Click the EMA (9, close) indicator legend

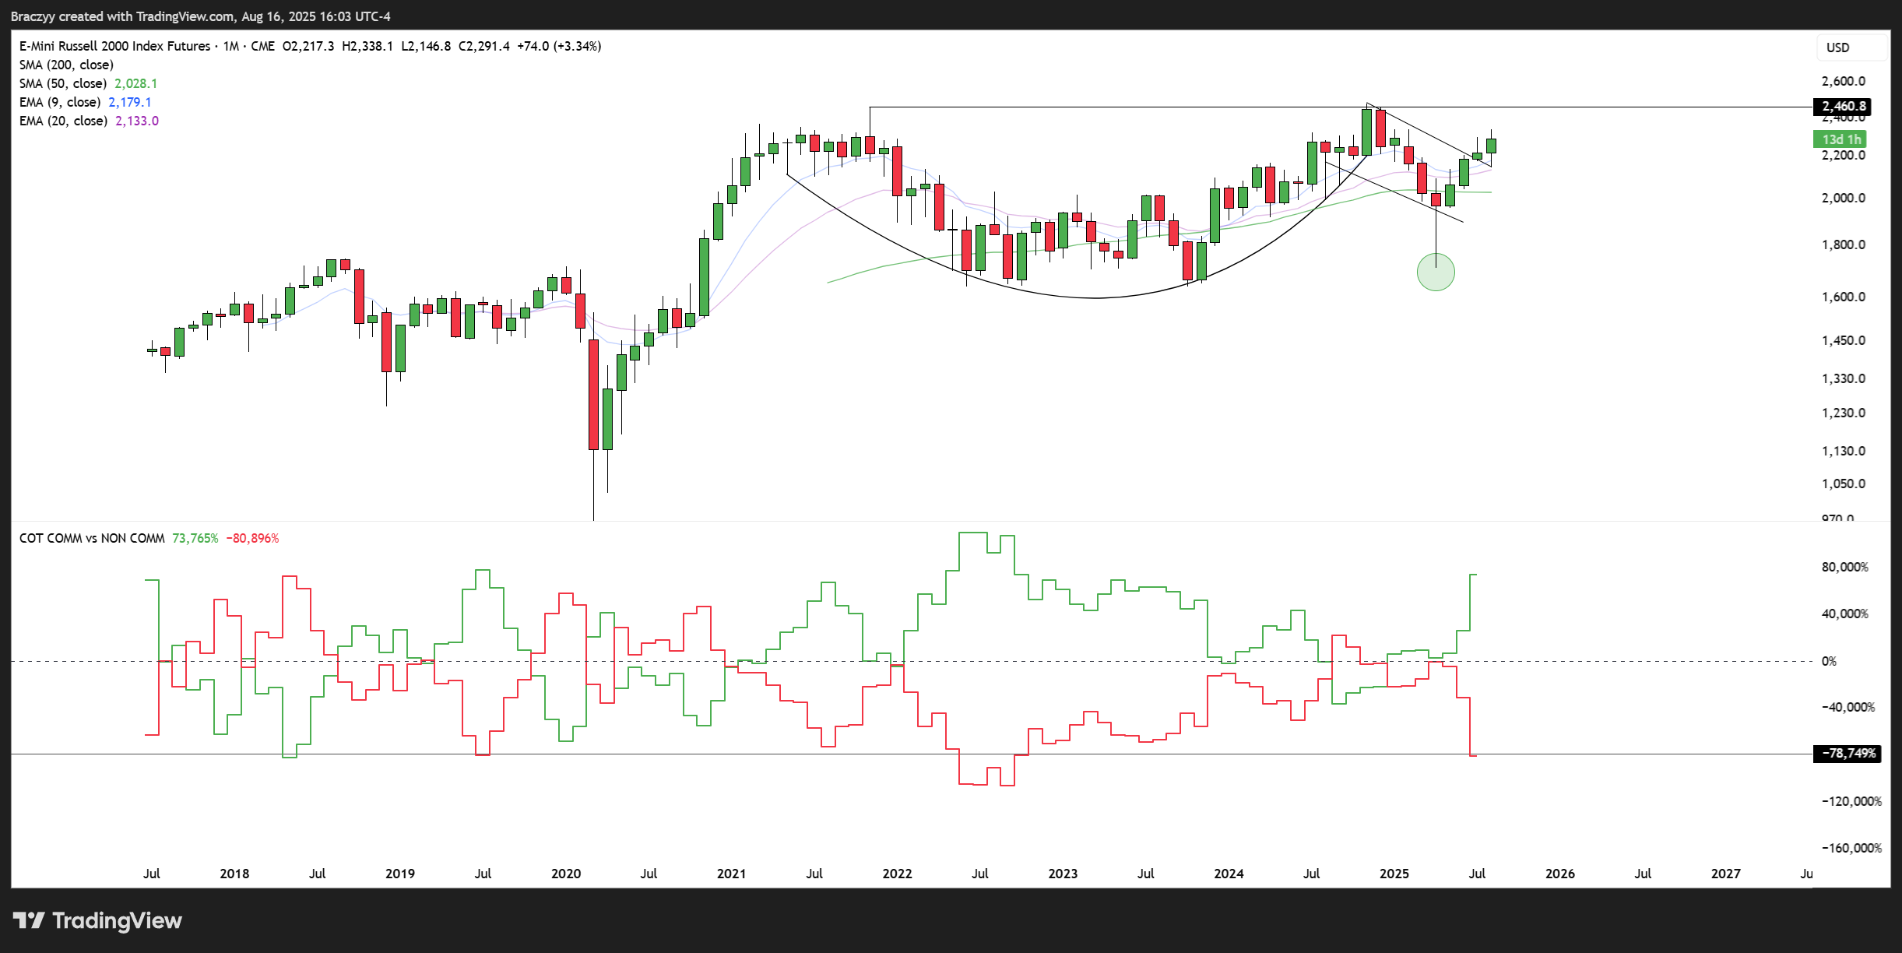click(x=60, y=102)
